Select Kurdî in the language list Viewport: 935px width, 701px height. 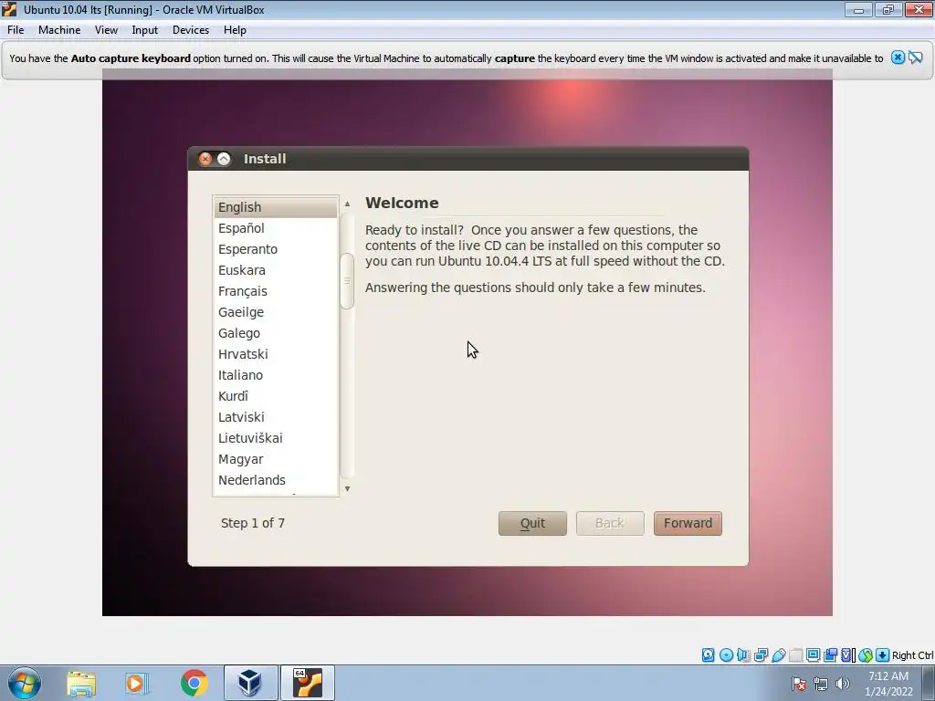point(276,396)
